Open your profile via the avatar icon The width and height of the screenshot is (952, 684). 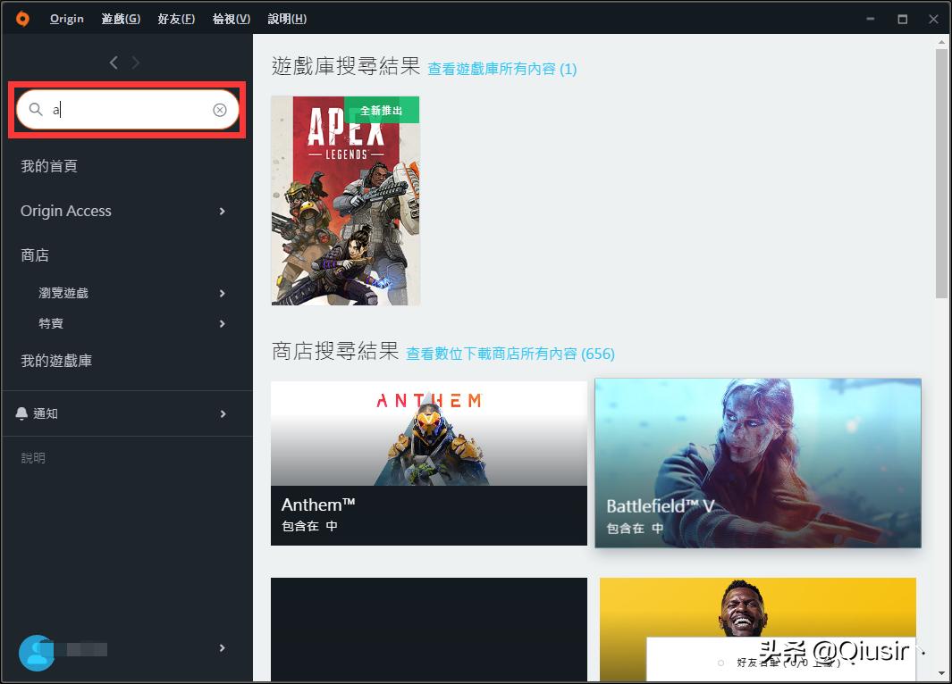click(37, 653)
